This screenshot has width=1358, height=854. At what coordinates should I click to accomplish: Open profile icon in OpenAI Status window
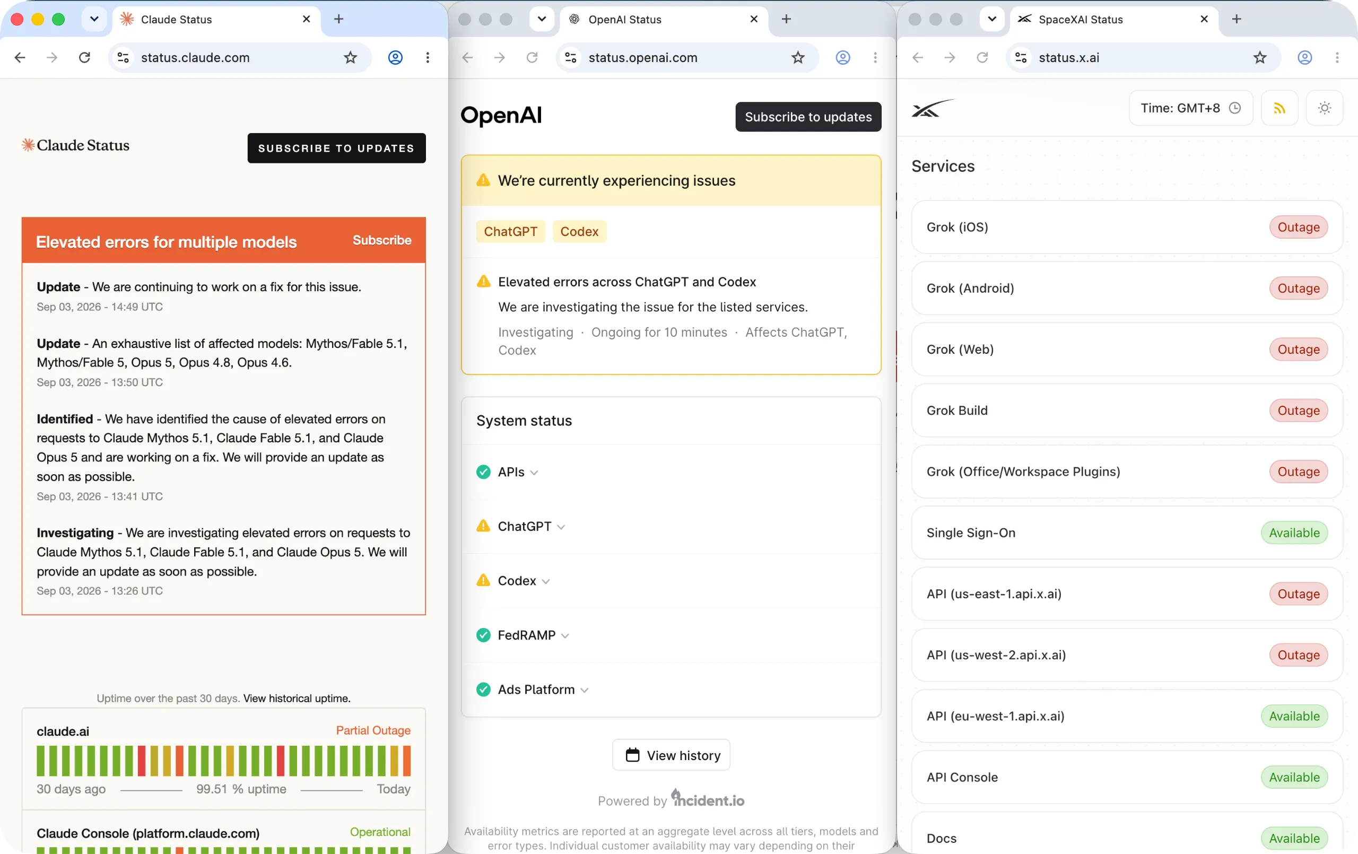pyautogui.click(x=842, y=57)
